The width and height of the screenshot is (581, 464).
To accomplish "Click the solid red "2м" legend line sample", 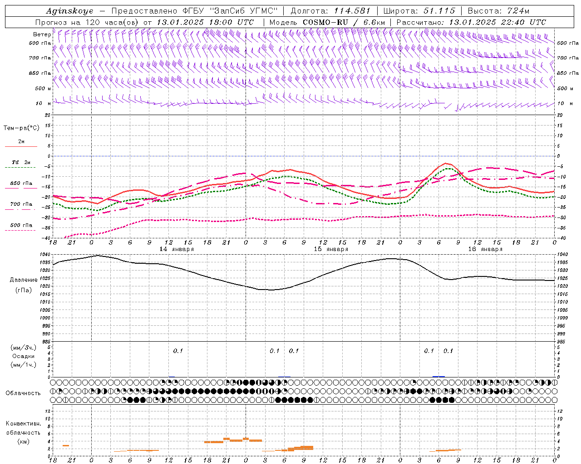I will 21,147.
